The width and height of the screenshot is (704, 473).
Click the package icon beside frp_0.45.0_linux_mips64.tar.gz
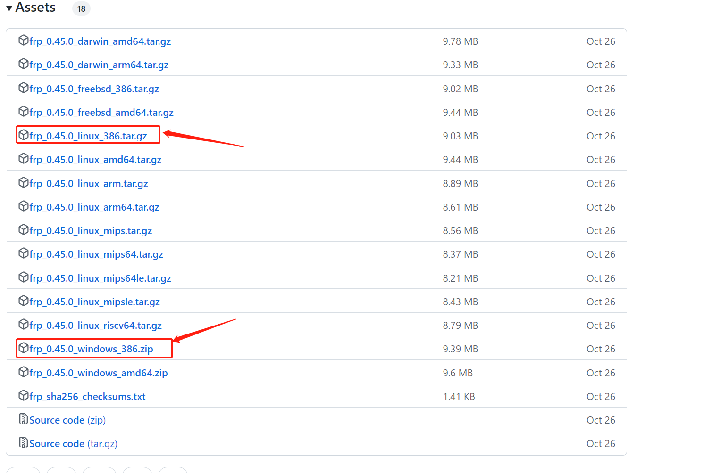[x=24, y=253]
